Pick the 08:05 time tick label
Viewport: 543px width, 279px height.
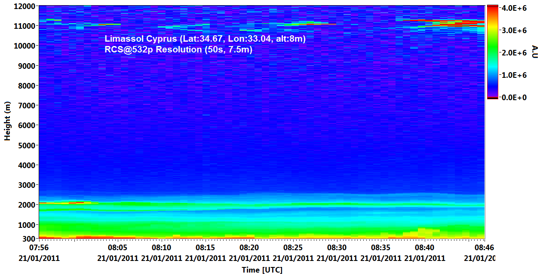click(117, 248)
